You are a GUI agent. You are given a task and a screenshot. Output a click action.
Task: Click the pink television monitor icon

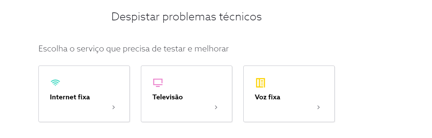[x=158, y=83]
